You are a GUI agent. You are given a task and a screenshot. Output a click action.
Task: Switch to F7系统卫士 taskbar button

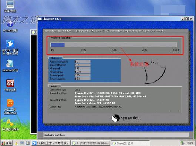click(x=51, y=143)
